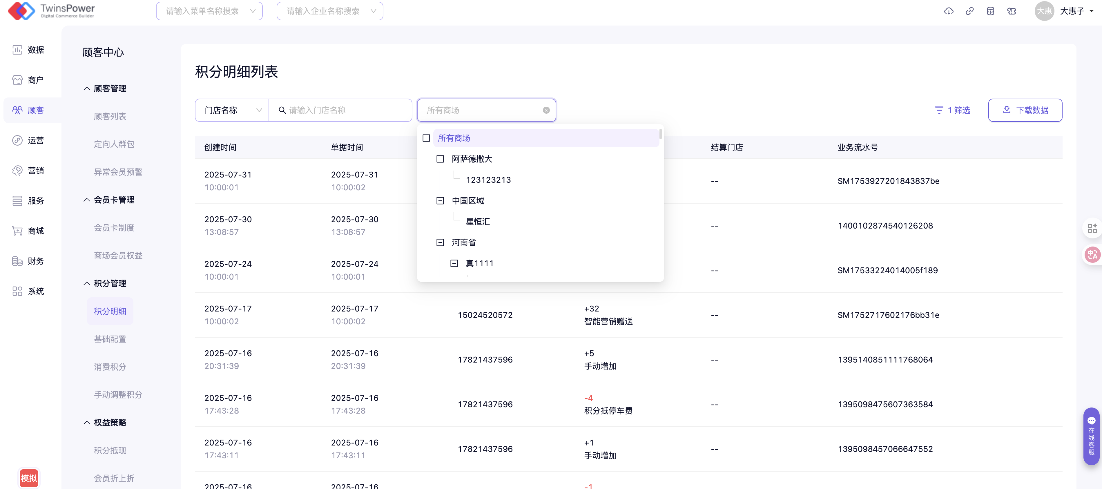Open the 数据 sidebar icon
This screenshot has height=489, width=1102.
tap(17, 50)
